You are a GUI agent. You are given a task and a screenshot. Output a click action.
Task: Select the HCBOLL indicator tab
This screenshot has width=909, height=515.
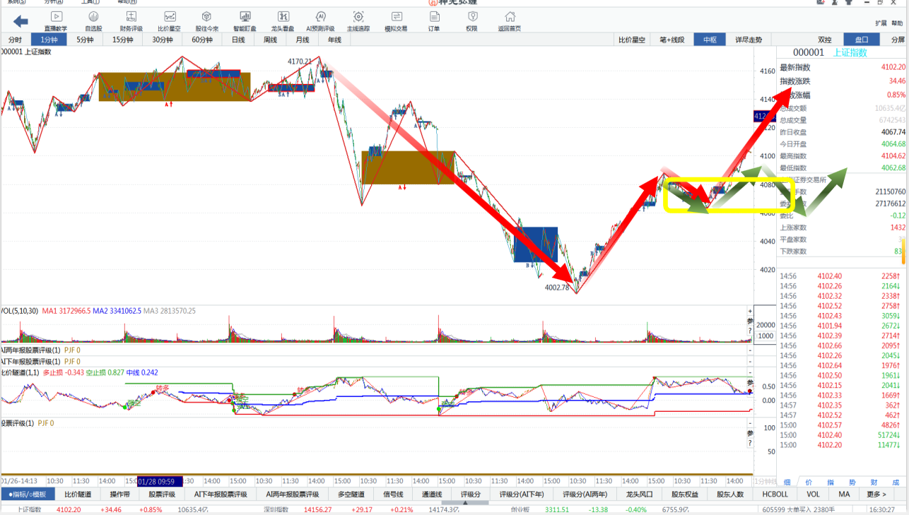[x=775, y=495]
